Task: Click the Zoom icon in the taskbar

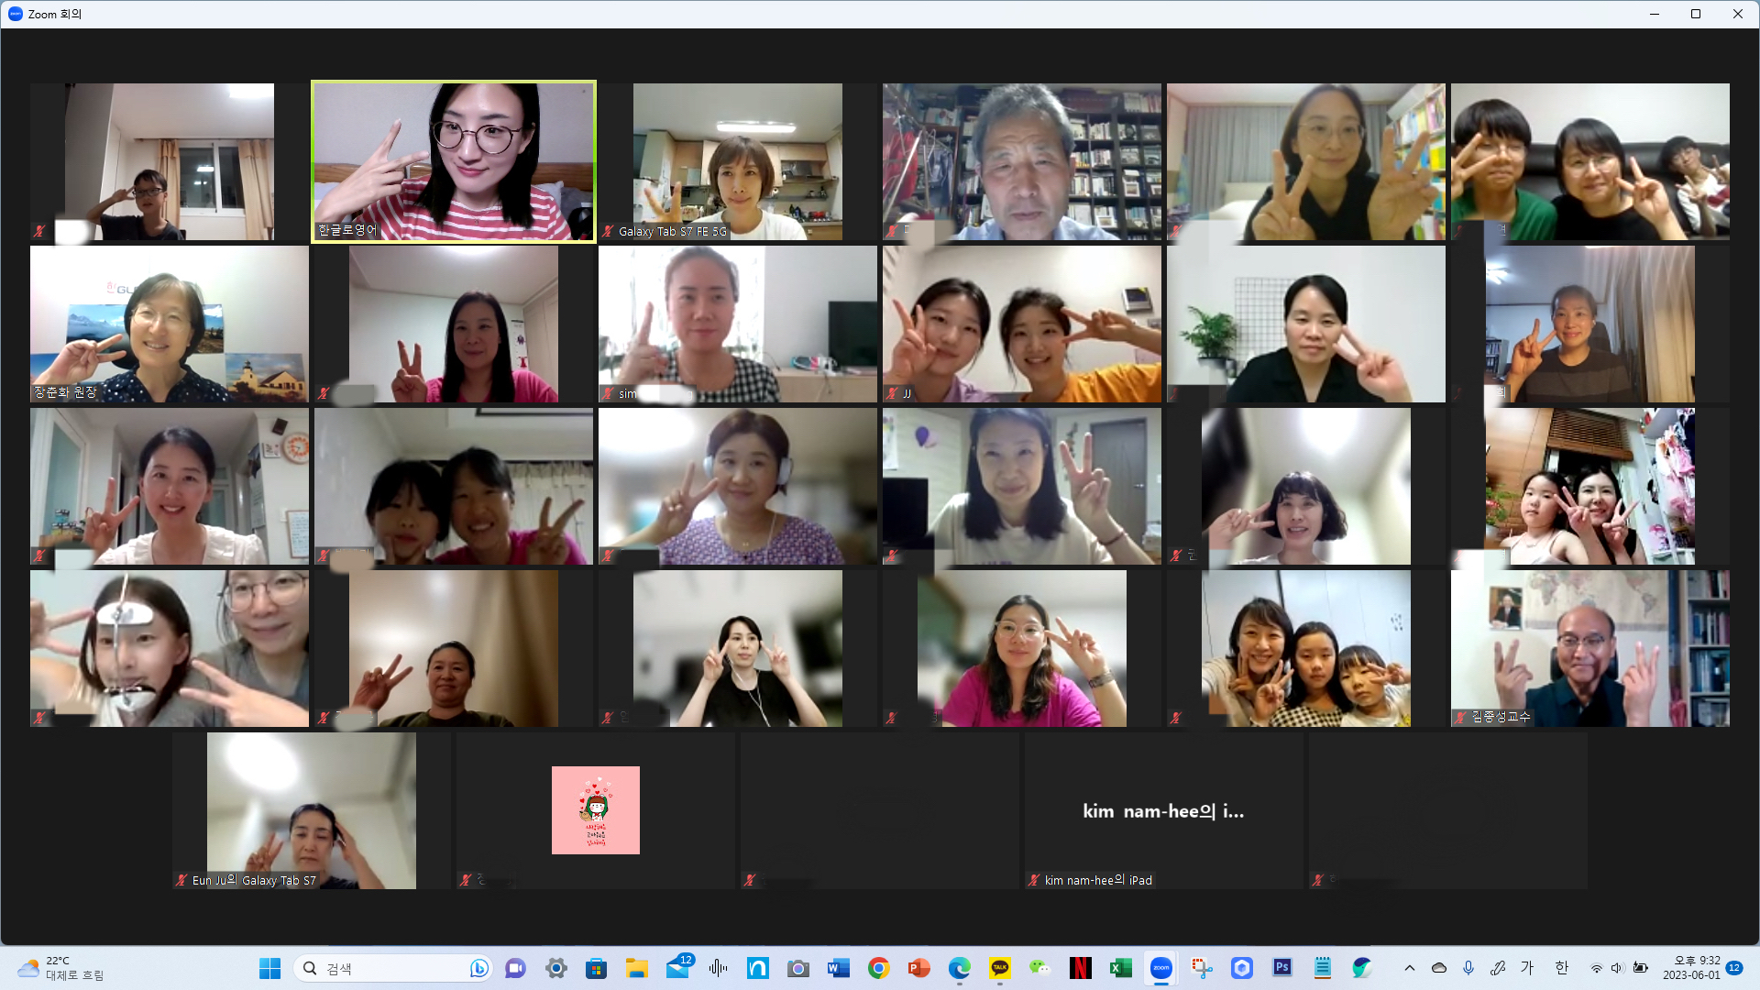Action: point(1160,968)
